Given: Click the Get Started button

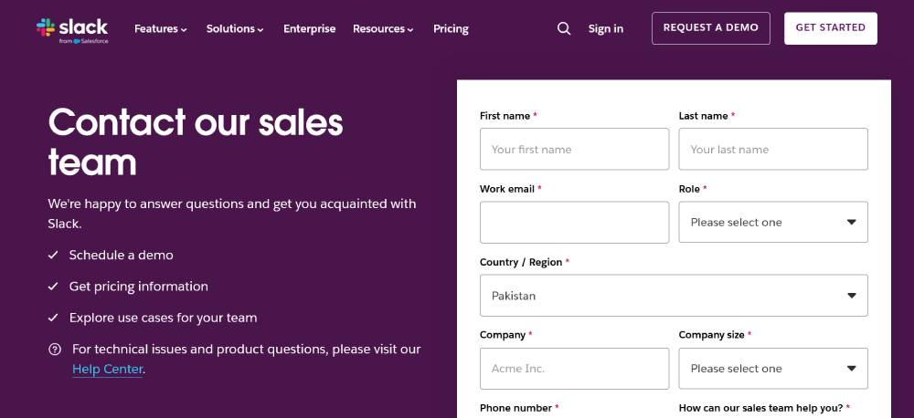Looking at the screenshot, I should pyautogui.click(x=830, y=28).
